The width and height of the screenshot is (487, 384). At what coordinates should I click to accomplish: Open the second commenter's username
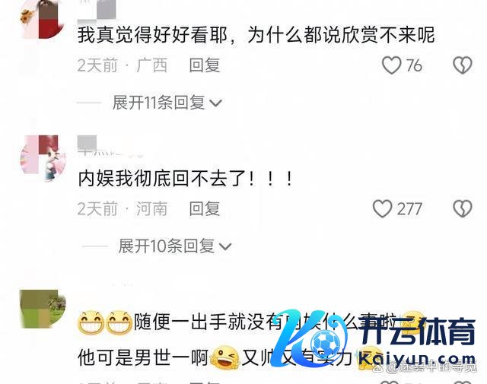pos(110,145)
